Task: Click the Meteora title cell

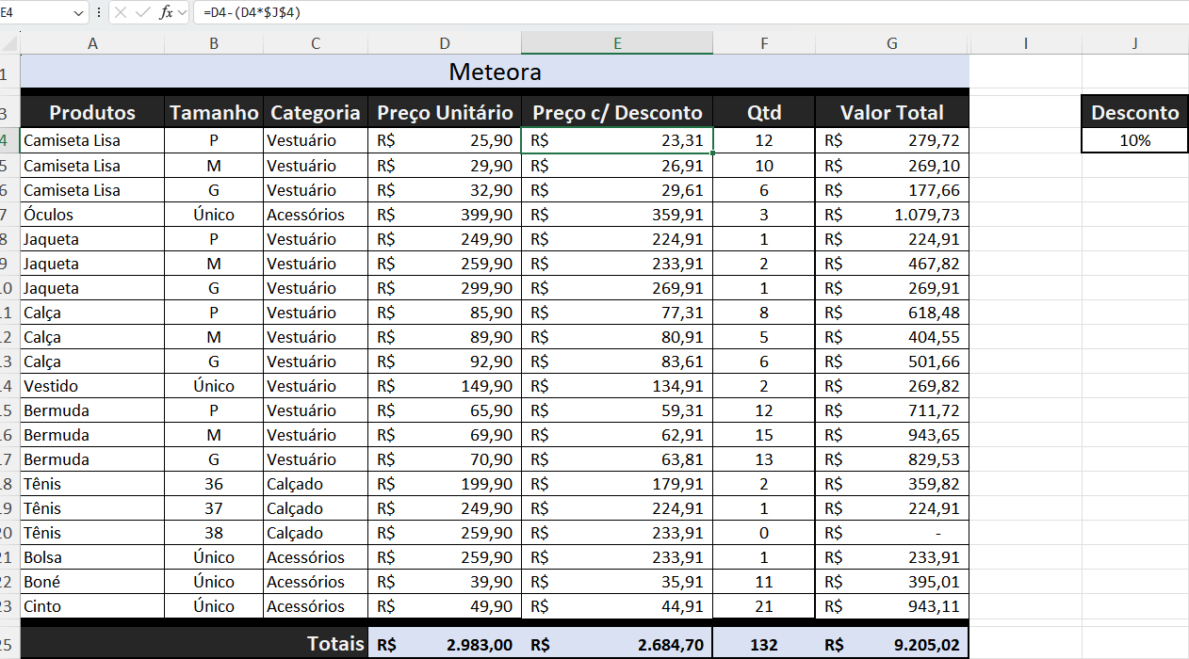Action: [495, 72]
